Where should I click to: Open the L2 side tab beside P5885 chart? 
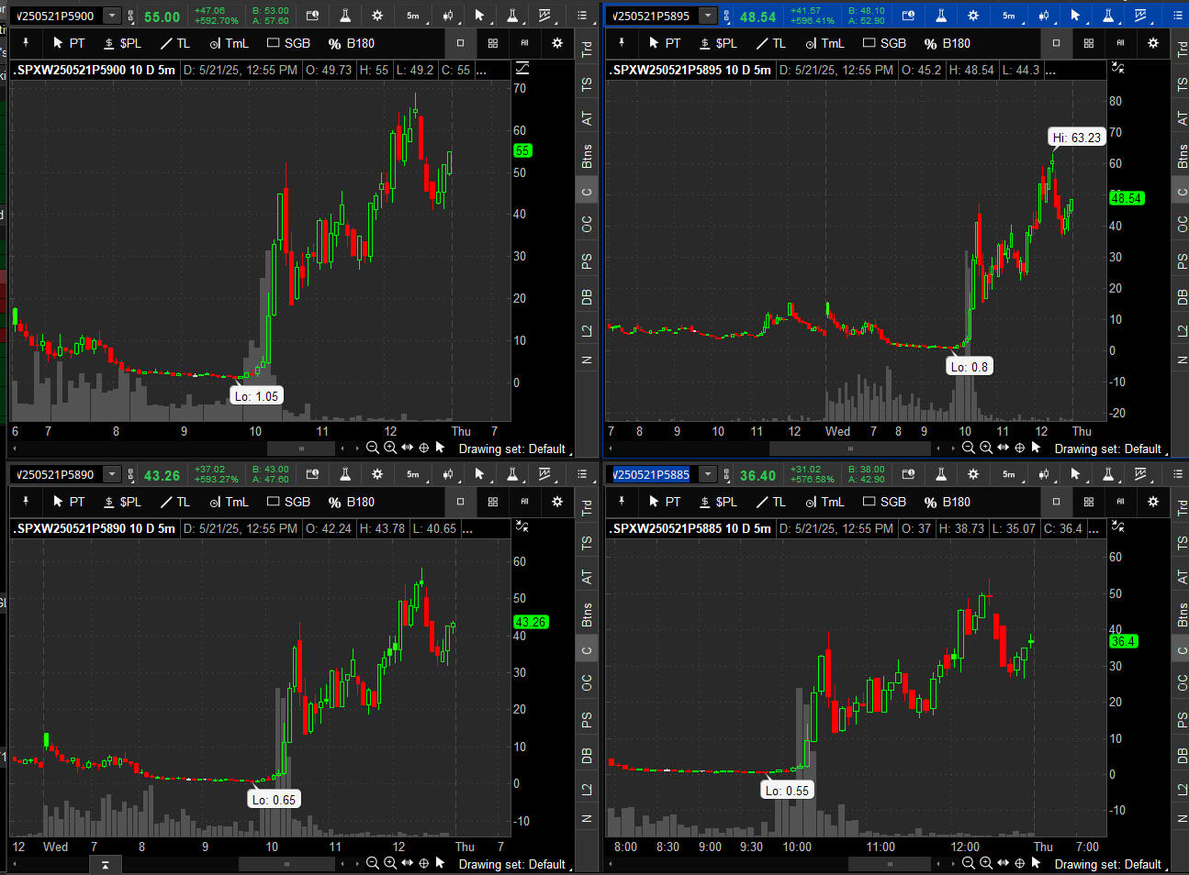[x=1182, y=790]
